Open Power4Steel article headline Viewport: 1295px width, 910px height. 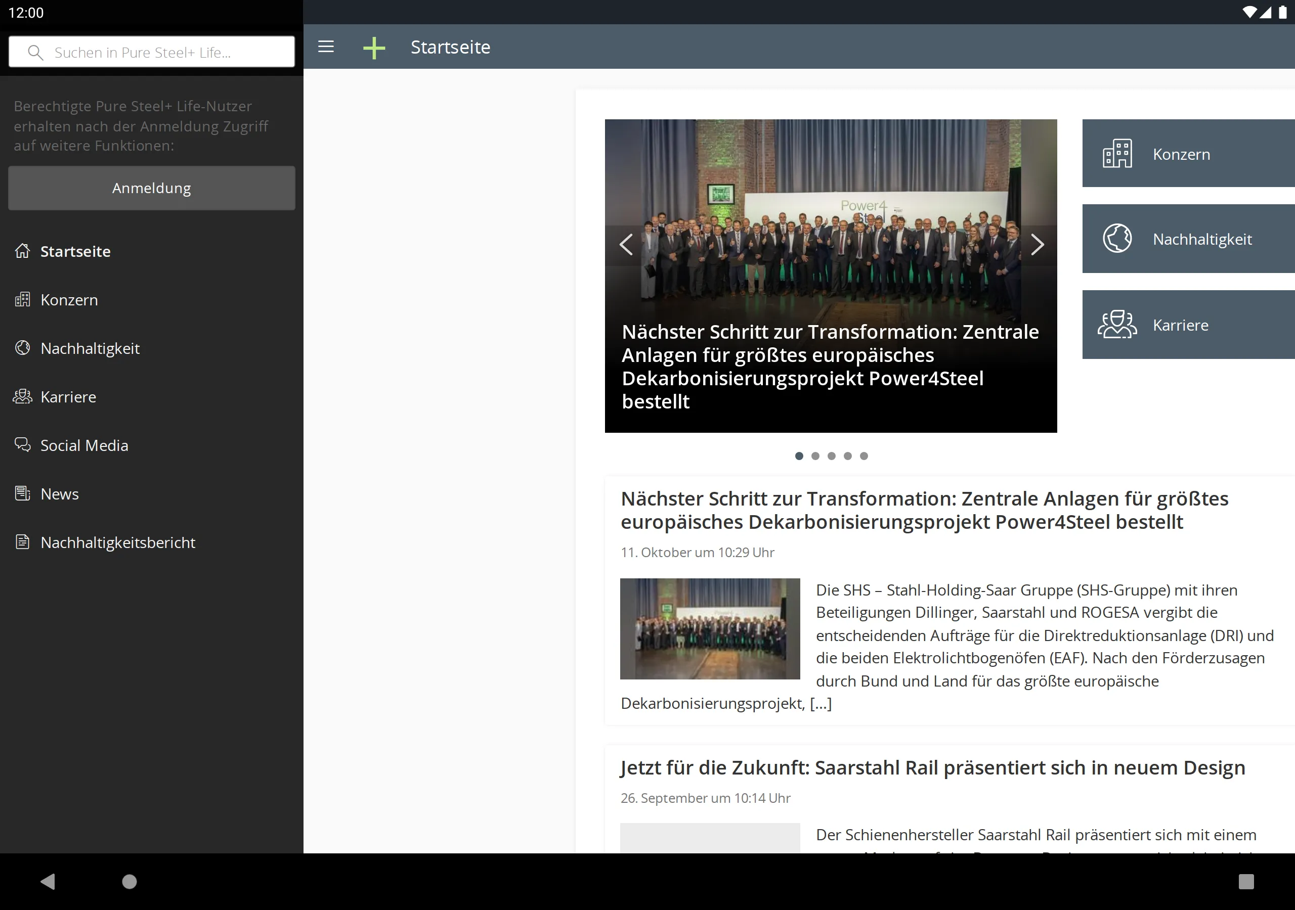coord(924,510)
